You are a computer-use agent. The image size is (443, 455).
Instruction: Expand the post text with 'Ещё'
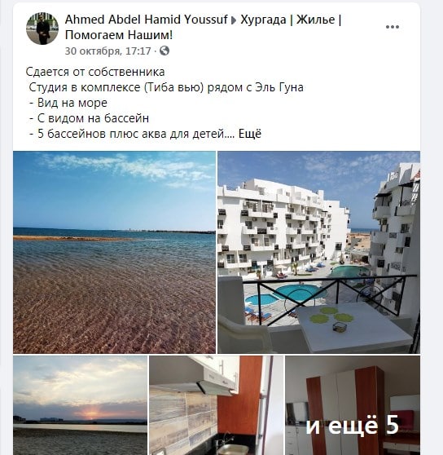click(x=250, y=134)
